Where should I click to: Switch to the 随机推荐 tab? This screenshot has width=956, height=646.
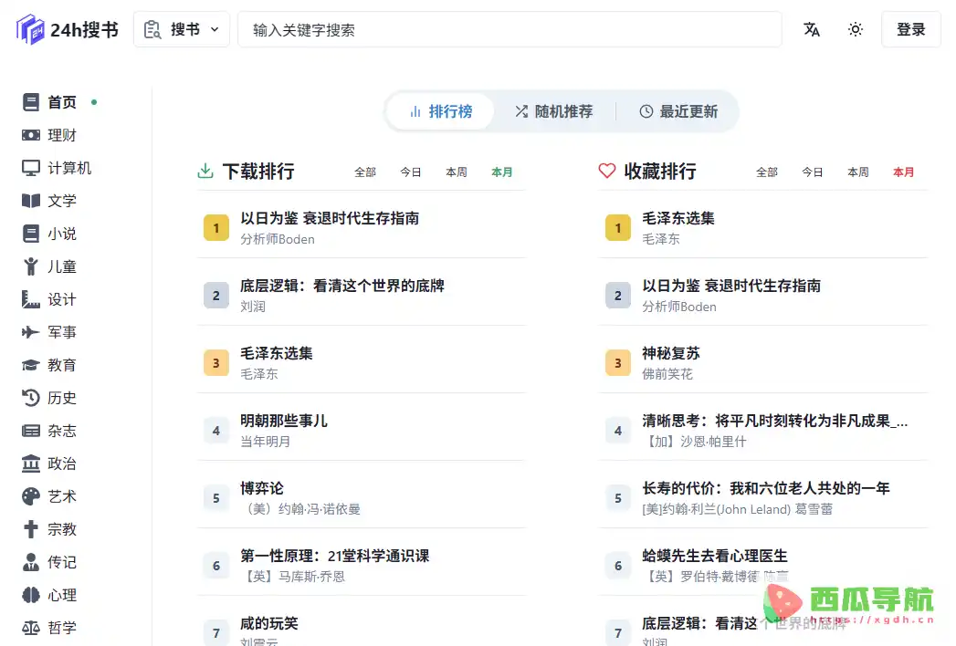(x=553, y=111)
